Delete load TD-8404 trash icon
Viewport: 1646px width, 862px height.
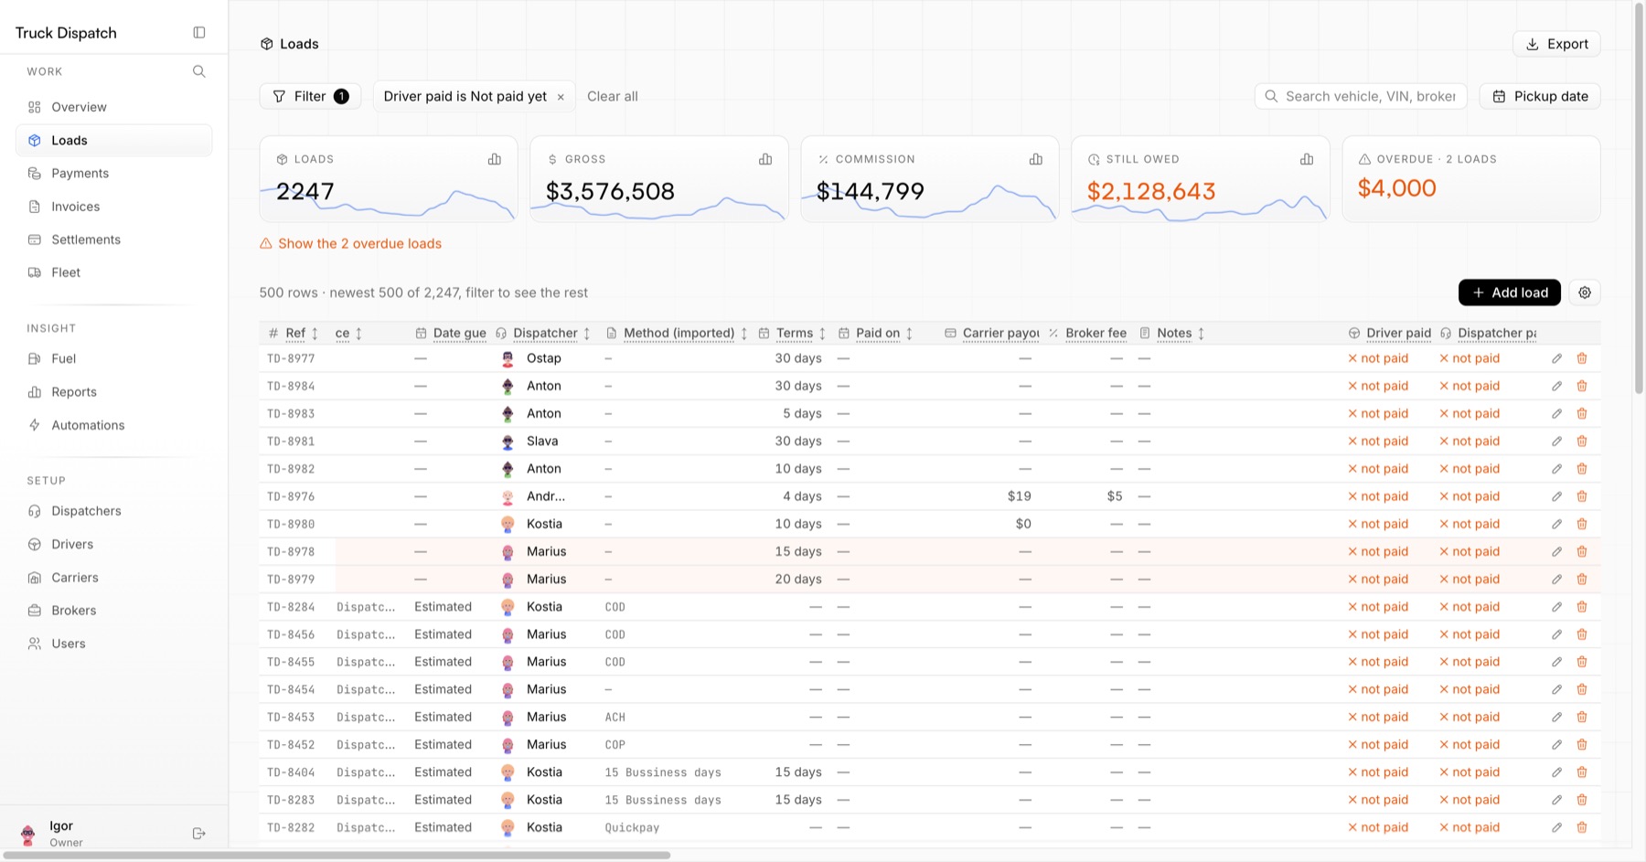pos(1582,772)
